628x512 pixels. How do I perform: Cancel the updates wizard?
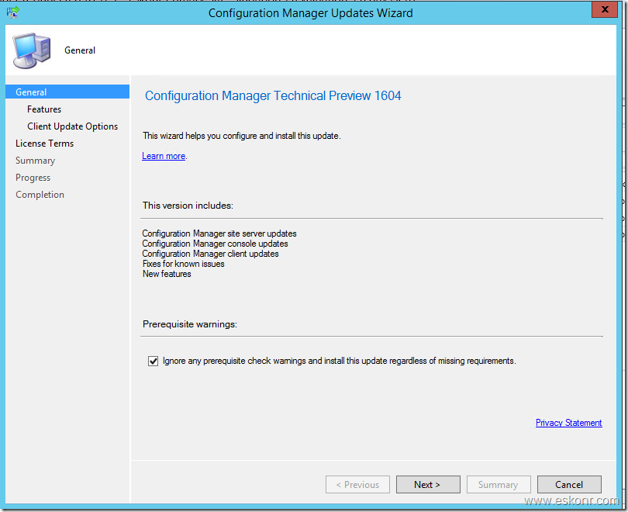pyautogui.click(x=569, y=485)
